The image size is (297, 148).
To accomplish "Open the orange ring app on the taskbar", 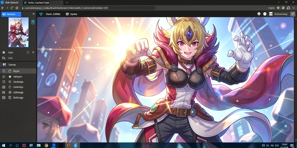I will tap(68, 145).
